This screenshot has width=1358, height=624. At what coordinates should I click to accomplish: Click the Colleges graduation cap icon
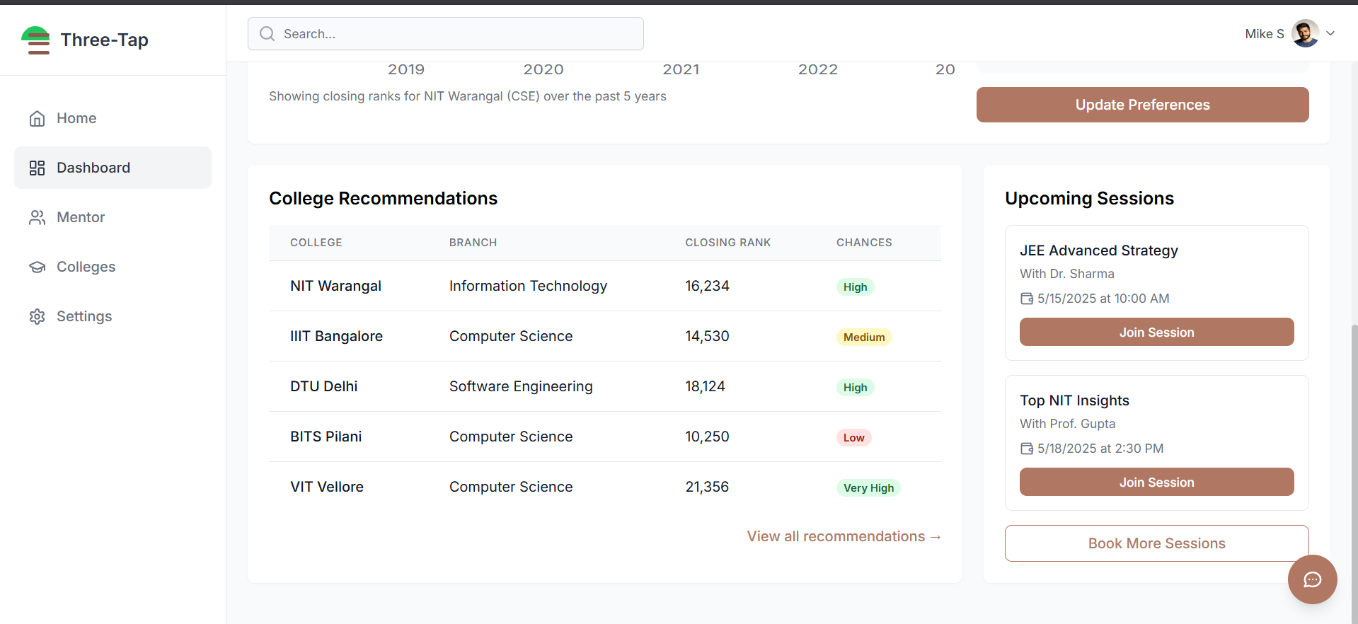click(x=38, y=267)
